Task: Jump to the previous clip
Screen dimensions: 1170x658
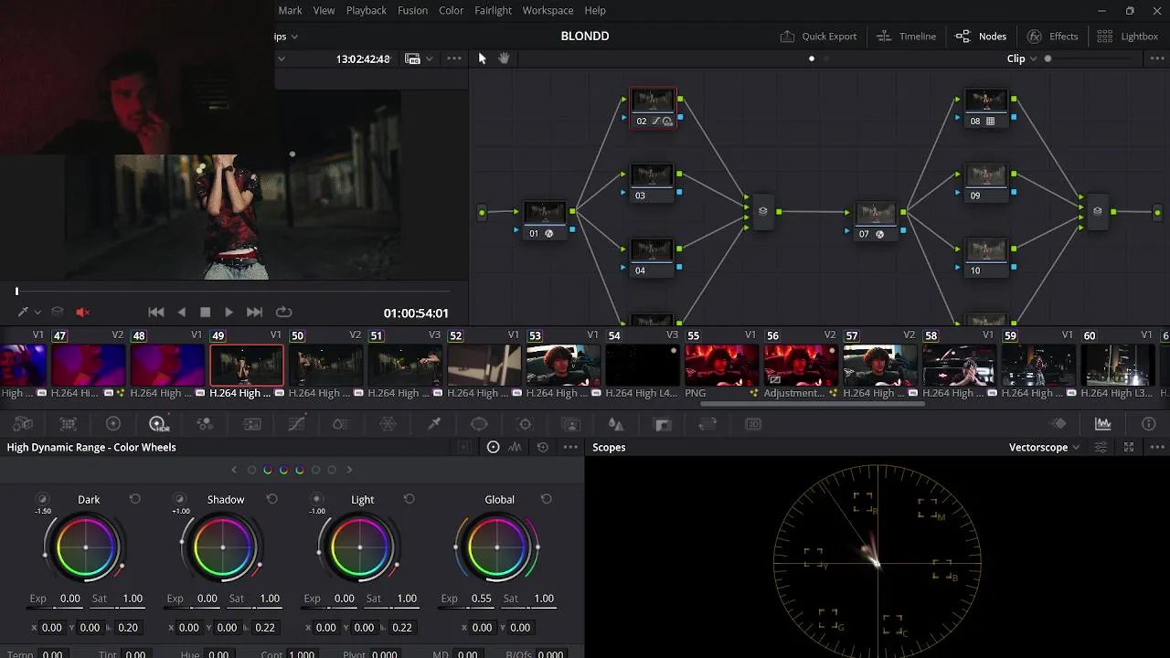Action: coord(156,313)
